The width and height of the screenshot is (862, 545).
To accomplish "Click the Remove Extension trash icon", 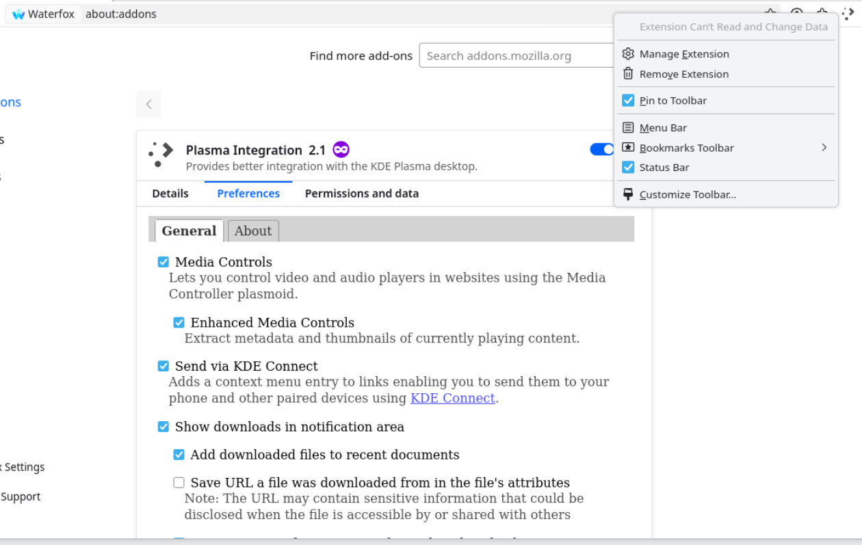I will (x=628, y=74).
